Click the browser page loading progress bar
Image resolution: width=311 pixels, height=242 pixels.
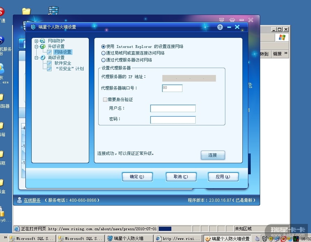(175, 229)
